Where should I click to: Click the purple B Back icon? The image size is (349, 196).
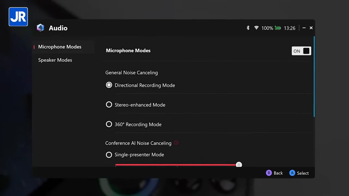pyautogui.click(x=269, y=173)
